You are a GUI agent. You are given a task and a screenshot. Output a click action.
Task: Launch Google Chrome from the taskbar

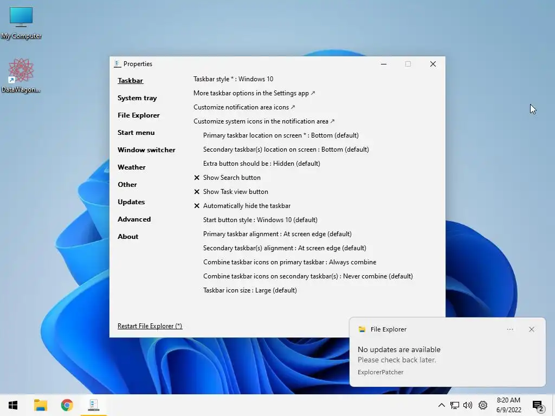pos(67,405)
